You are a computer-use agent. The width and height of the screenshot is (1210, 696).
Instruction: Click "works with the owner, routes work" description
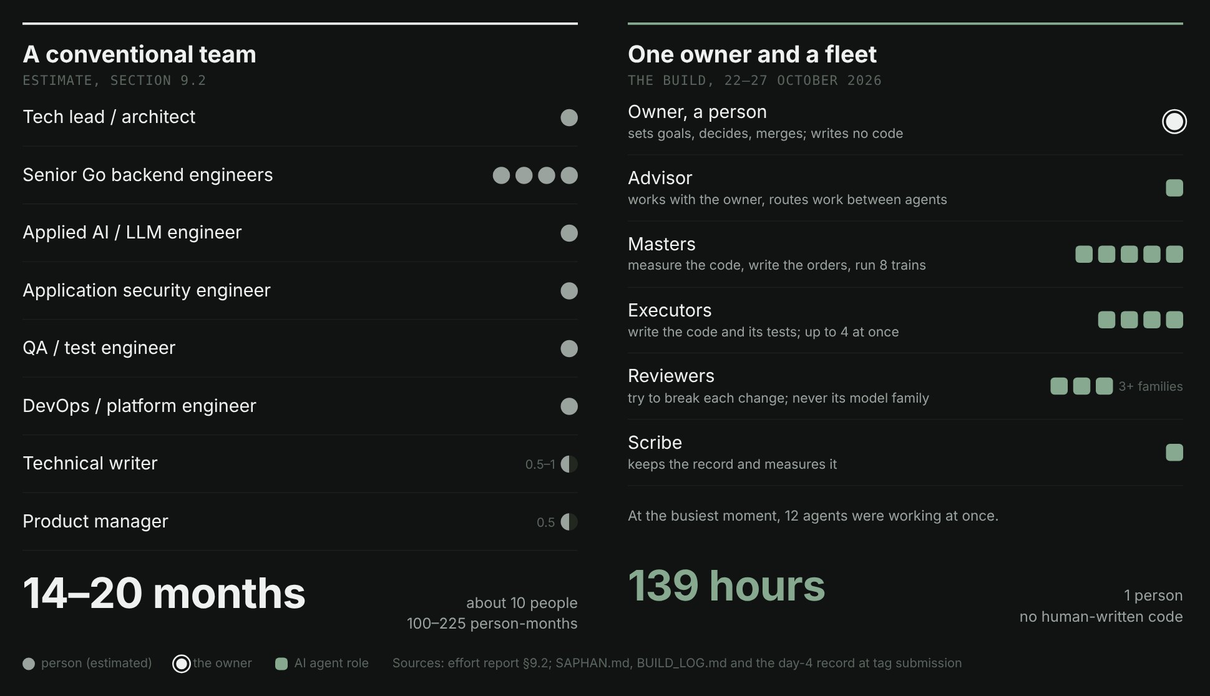(788, 200)
